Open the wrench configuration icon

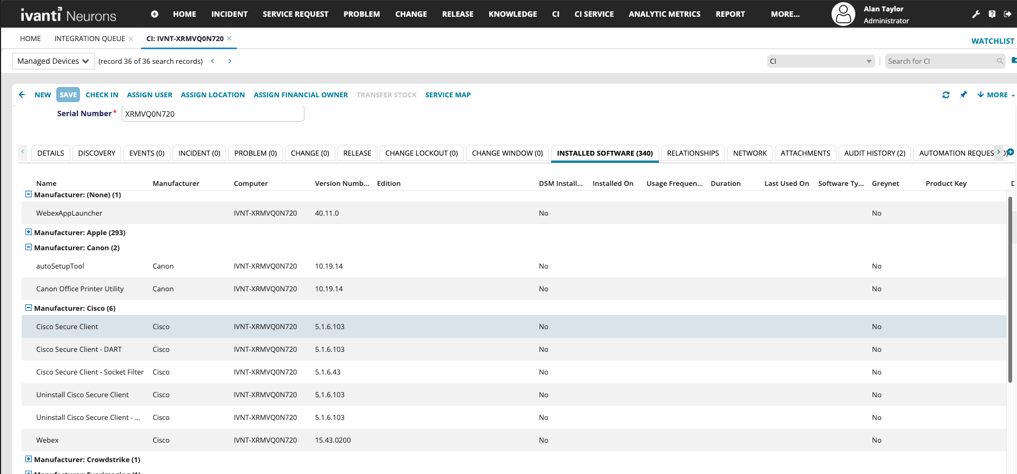click(976, 14)
